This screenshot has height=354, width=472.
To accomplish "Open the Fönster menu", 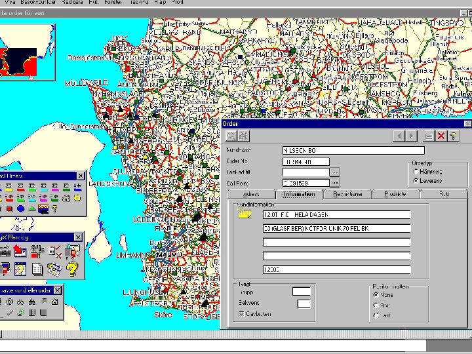I will click(x=113, y=2).
